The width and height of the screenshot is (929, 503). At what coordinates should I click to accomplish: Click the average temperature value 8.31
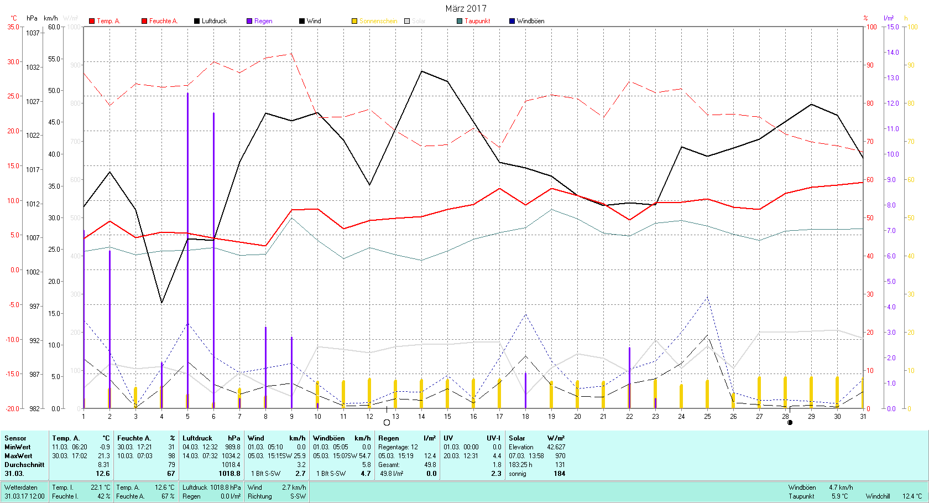coord(104,465)
